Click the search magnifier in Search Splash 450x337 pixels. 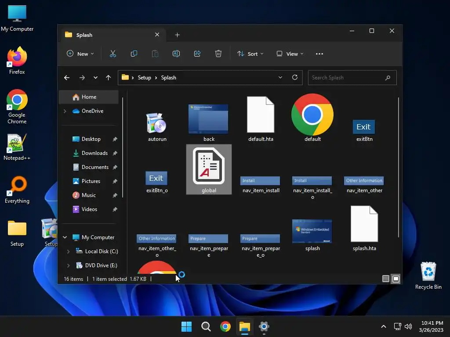tap(388, 78)
